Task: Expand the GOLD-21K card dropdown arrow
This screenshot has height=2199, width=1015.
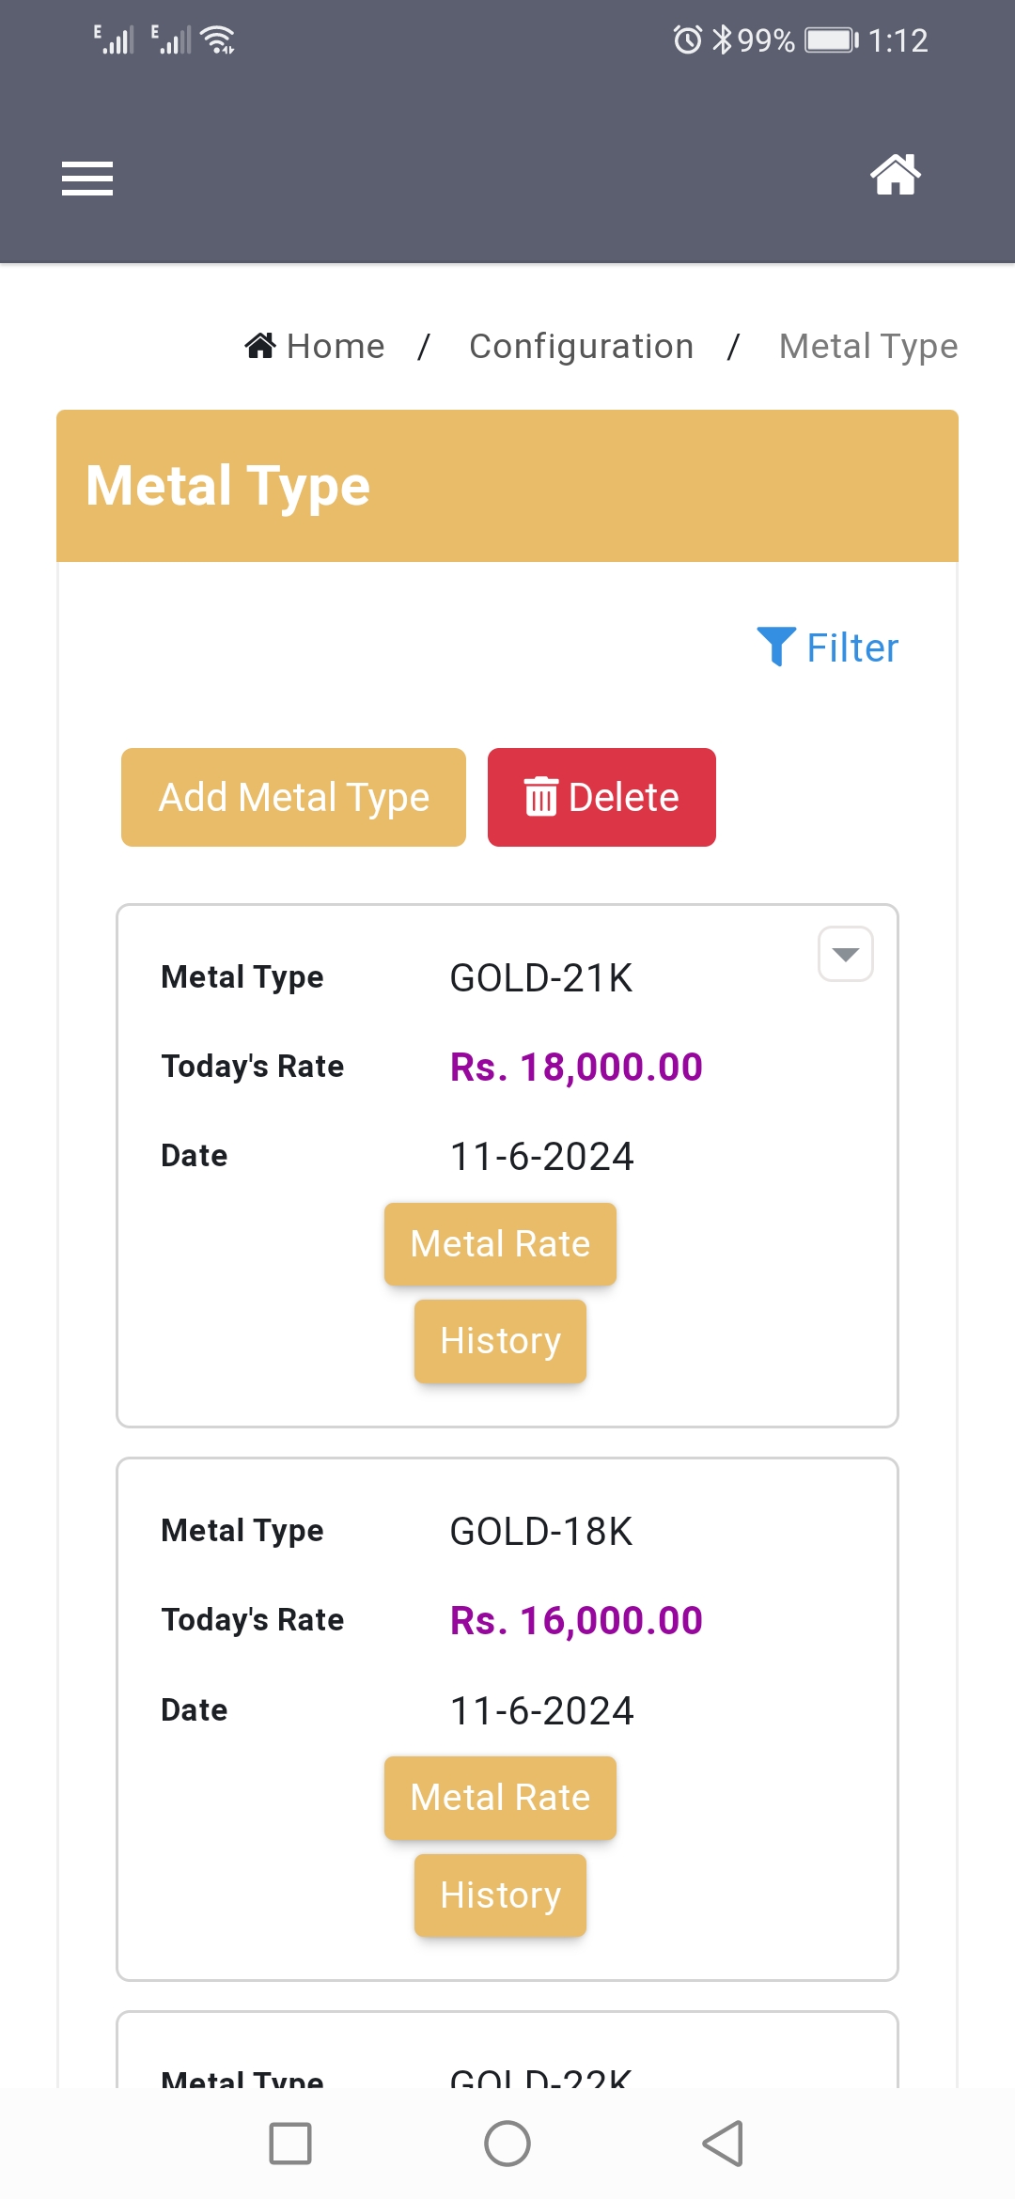Action: coord(846,954)
